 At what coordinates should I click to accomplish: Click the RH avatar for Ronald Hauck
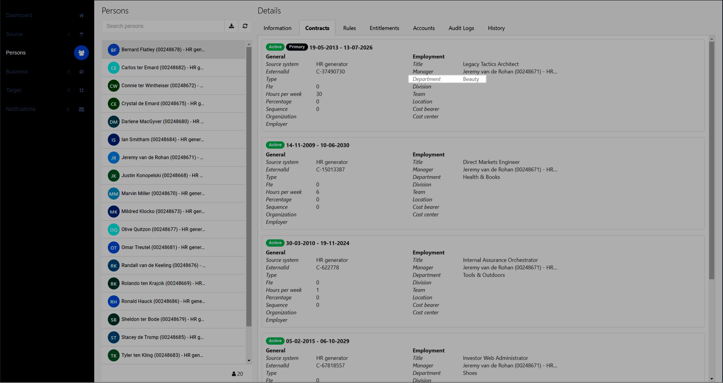(x=114, y=301)
